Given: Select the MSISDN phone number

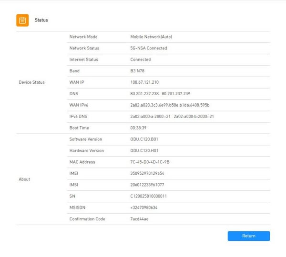Looking at the screenshot, I should [144, 208].
